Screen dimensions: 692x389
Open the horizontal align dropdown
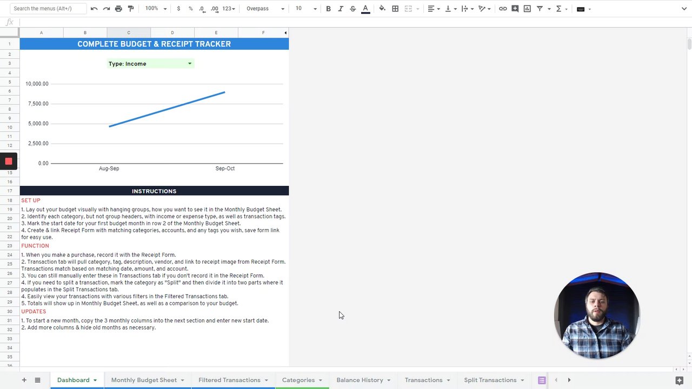[434, 9]
